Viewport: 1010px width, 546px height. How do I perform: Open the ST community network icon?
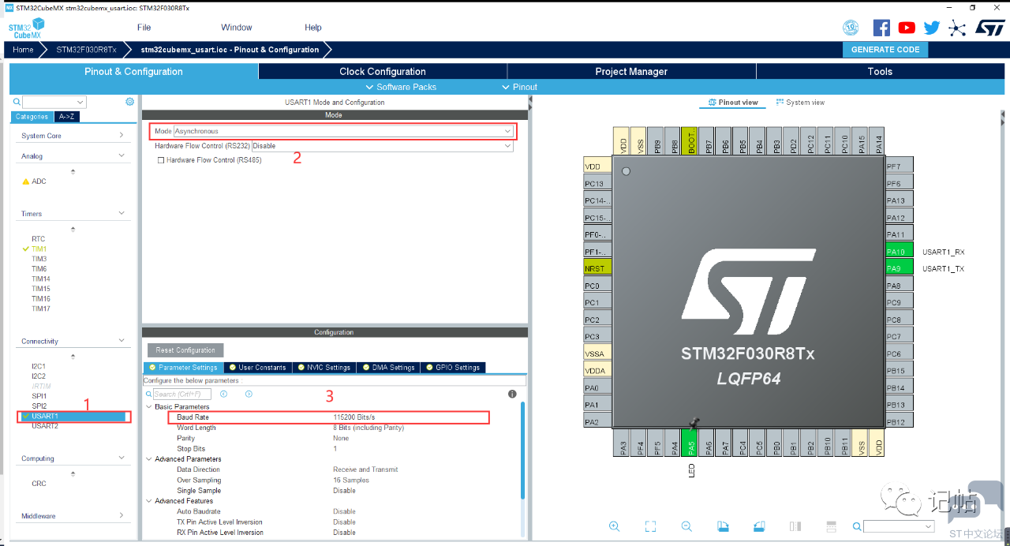pyautogui.click(x=957, y=28)
